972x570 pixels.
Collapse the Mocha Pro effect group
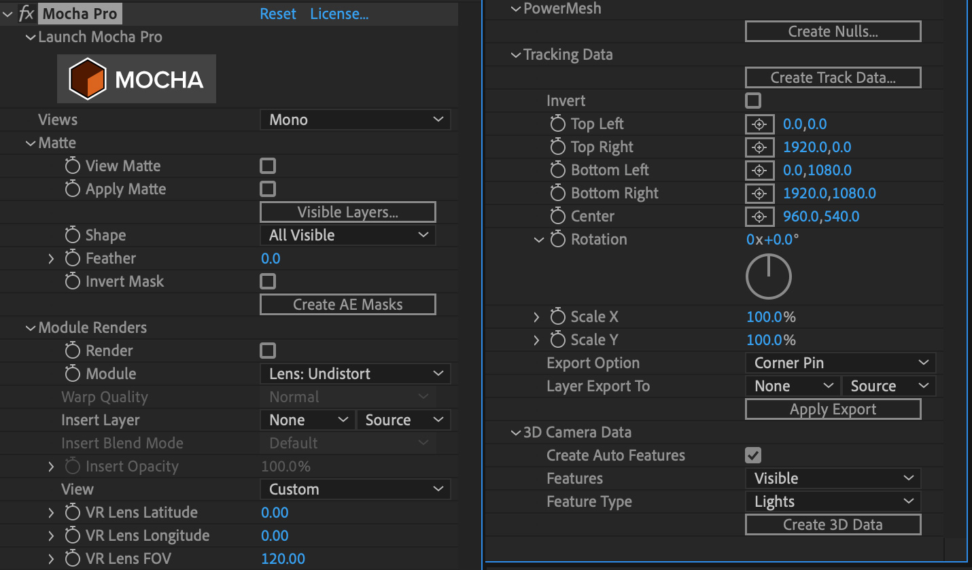point(8,14)
